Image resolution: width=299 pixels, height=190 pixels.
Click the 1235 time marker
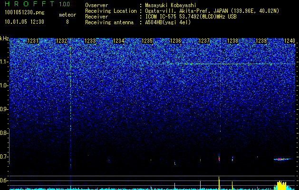tap(147, 41)
